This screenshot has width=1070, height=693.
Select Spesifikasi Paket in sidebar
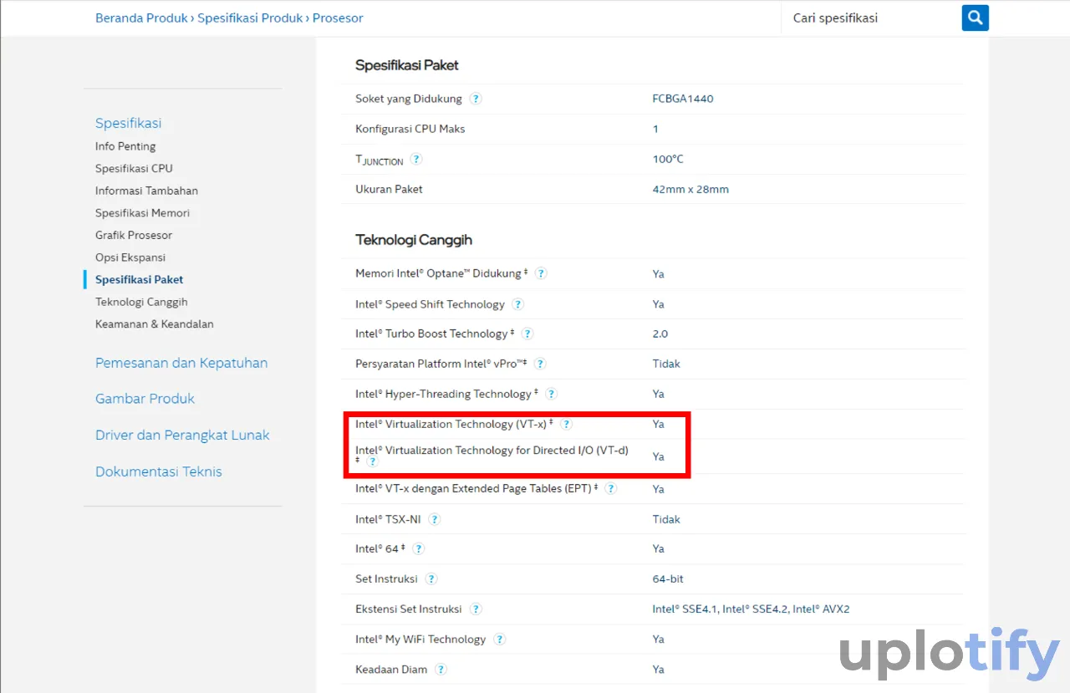[139, 279]
